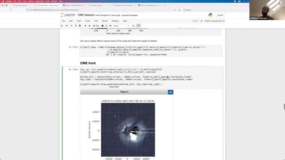The height and width of the screenshot is (160, 285).
Task: Open the Widgets menu in Jupyter
Action: (x=115, y=21)
